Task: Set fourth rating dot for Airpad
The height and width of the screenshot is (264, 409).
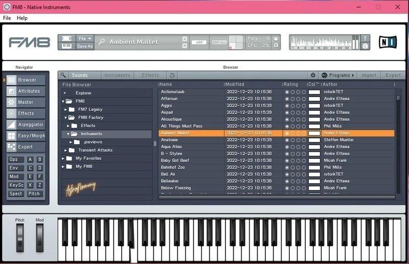Action: (x=304, y=113)
